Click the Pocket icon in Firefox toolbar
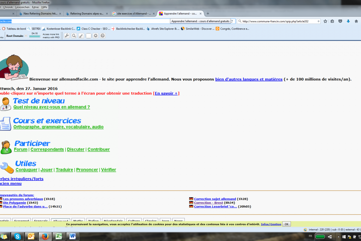Image resolution: width=361 pixels, height=241 pixels. pyautogui.click(x=340, y=21)
